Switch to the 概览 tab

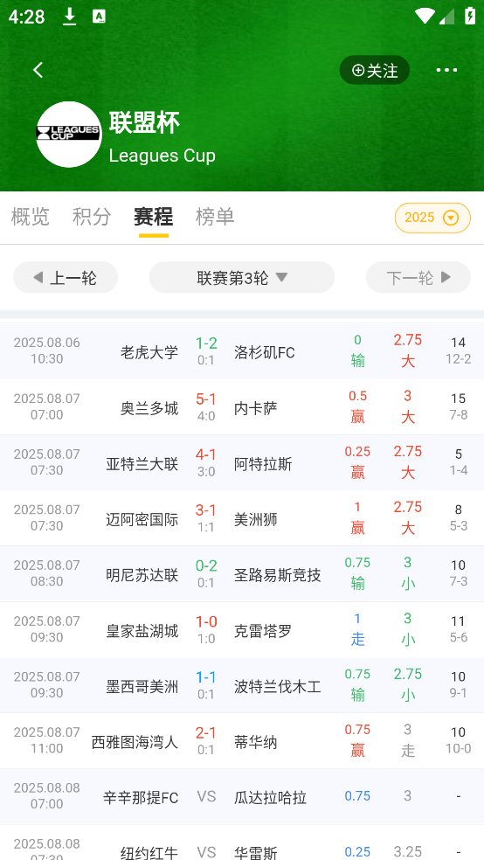(31, 218)
